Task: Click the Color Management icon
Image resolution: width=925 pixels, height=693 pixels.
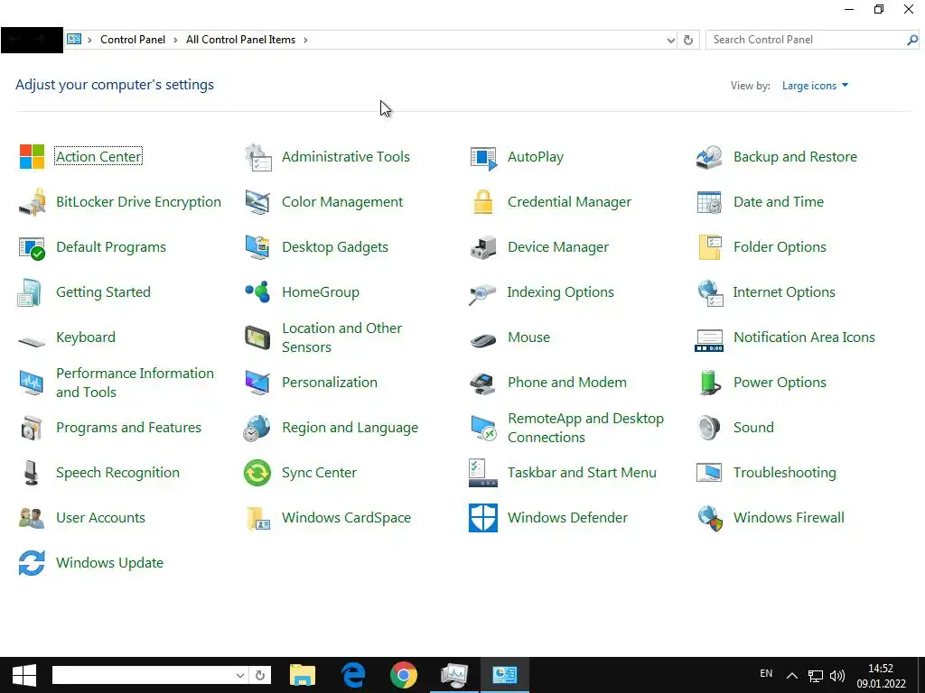Action: coord(257,202)
